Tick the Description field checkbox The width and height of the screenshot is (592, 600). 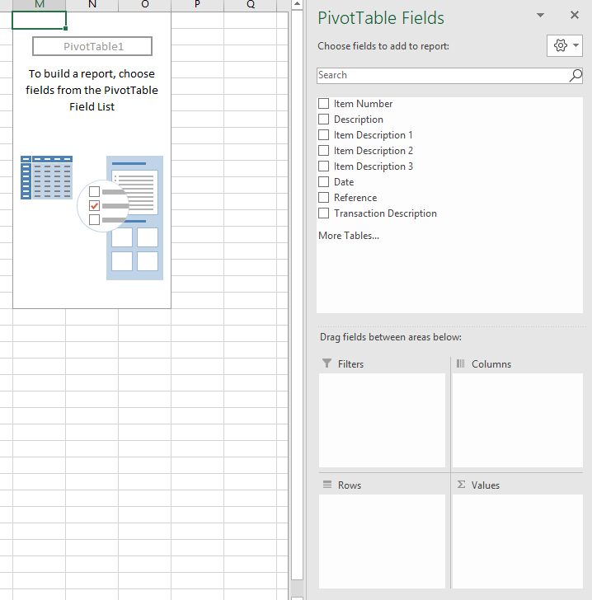(323, 120)
